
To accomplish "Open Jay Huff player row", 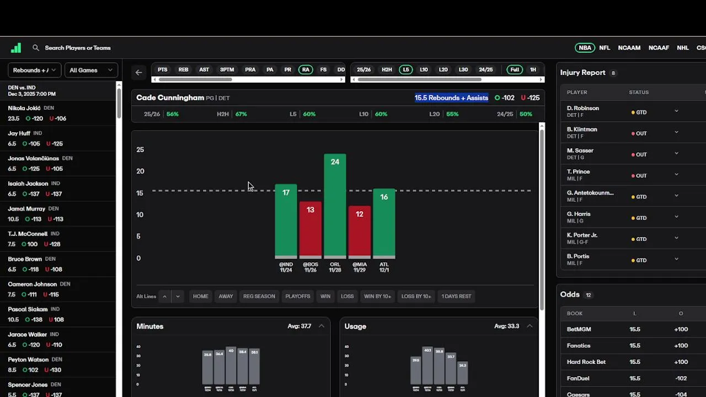I will [58, 138].
